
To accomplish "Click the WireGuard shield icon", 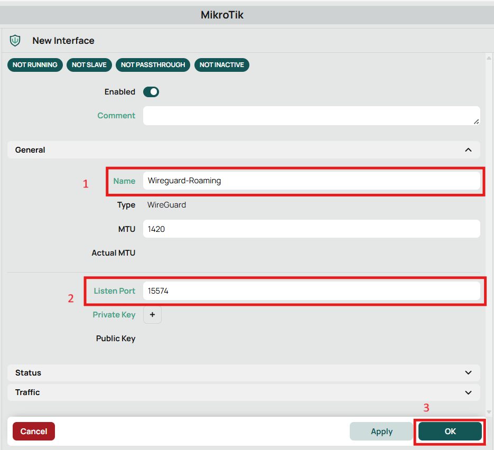I will (15, 41).
